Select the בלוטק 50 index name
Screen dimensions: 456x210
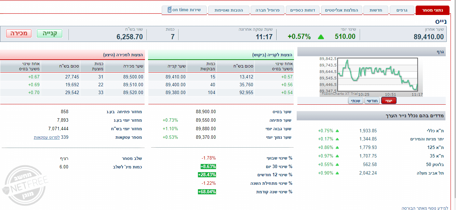click(x=435, y=164)
